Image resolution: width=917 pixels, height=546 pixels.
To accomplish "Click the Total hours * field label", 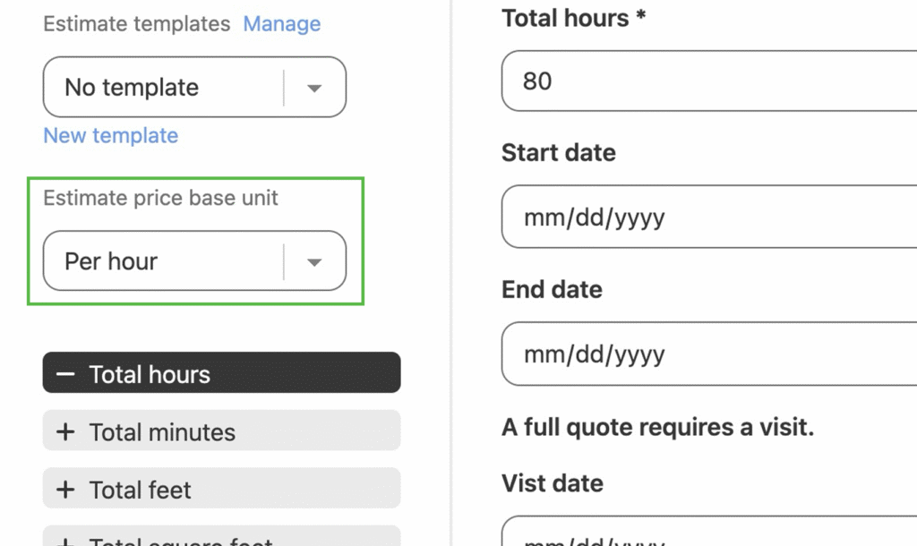I will pyautogui.click(x=574, y=19).
